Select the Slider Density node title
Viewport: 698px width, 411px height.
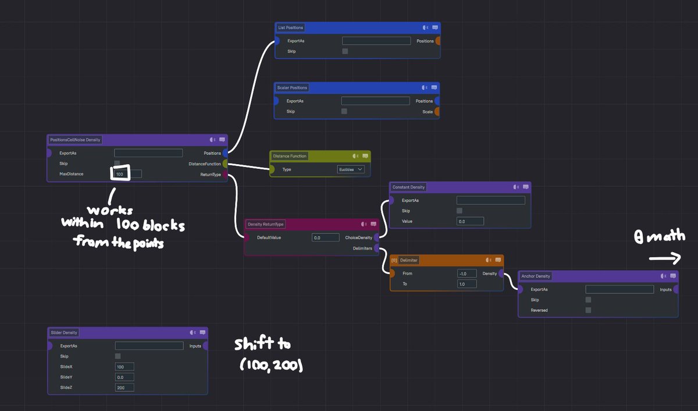pos(64,332)
